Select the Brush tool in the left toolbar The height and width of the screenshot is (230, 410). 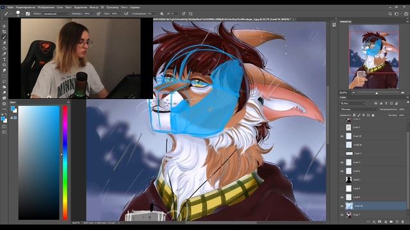click(4, 37)
